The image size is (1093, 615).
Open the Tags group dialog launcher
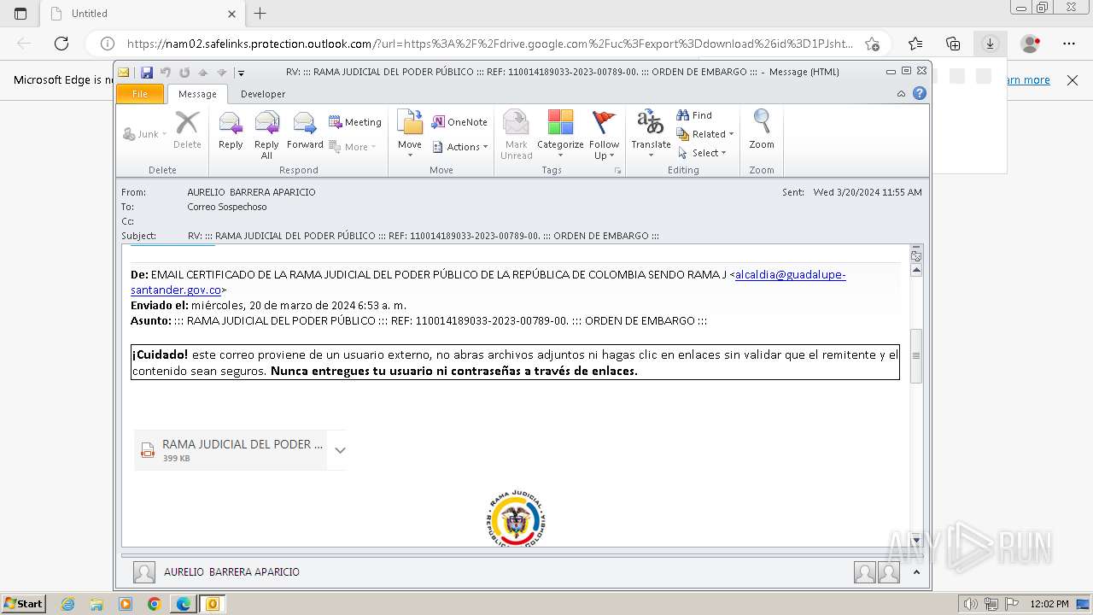pos(617,171)
